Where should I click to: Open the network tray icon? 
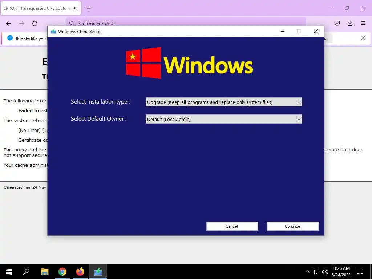coord(316,272)
